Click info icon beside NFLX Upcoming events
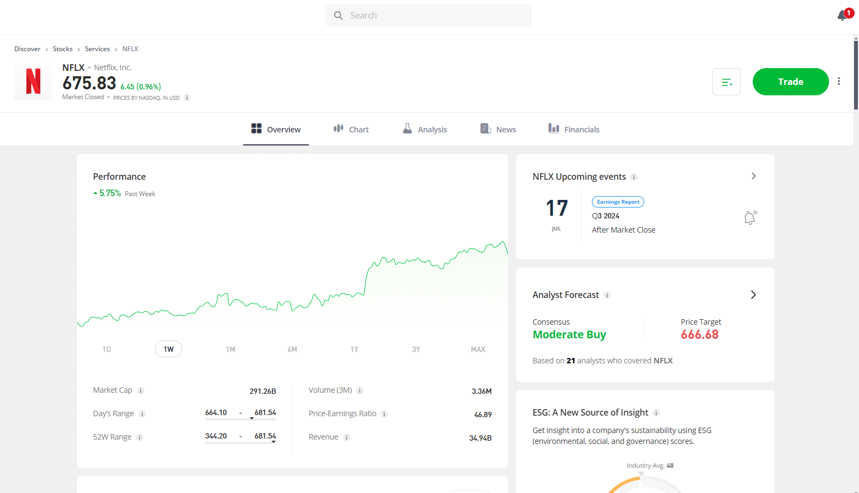The height and width of the screenshot is (493, 859). pos(634,177)
